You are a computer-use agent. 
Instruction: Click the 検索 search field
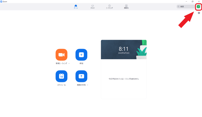186,7
